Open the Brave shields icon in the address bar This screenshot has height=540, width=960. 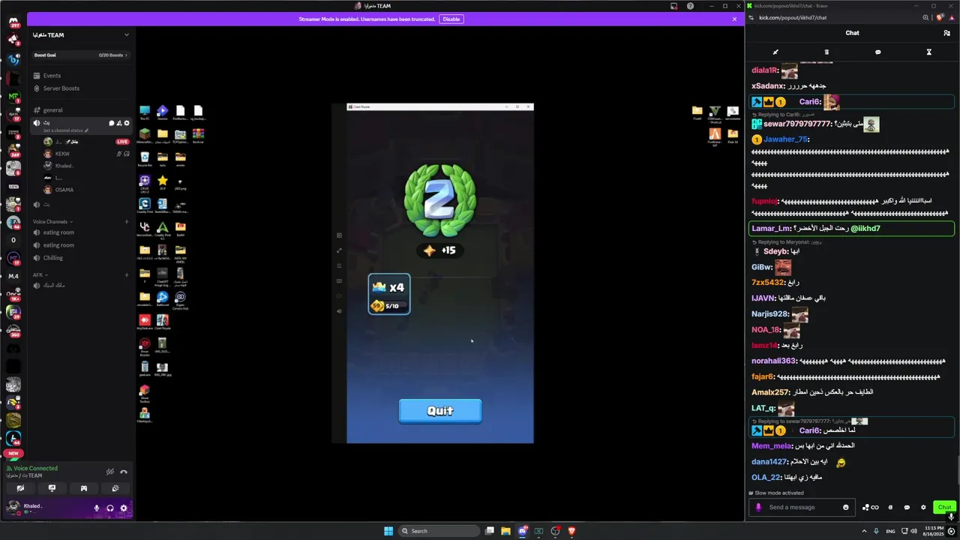pos(940,17)
